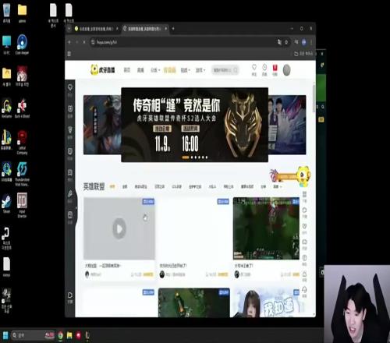Play the first gray stream thumbnail

119,228
